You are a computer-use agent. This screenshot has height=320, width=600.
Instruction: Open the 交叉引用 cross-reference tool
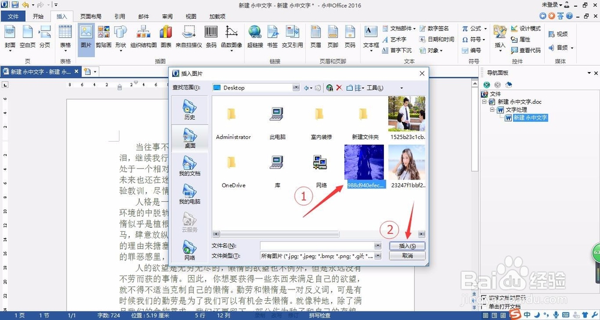[x=292, y=37]
